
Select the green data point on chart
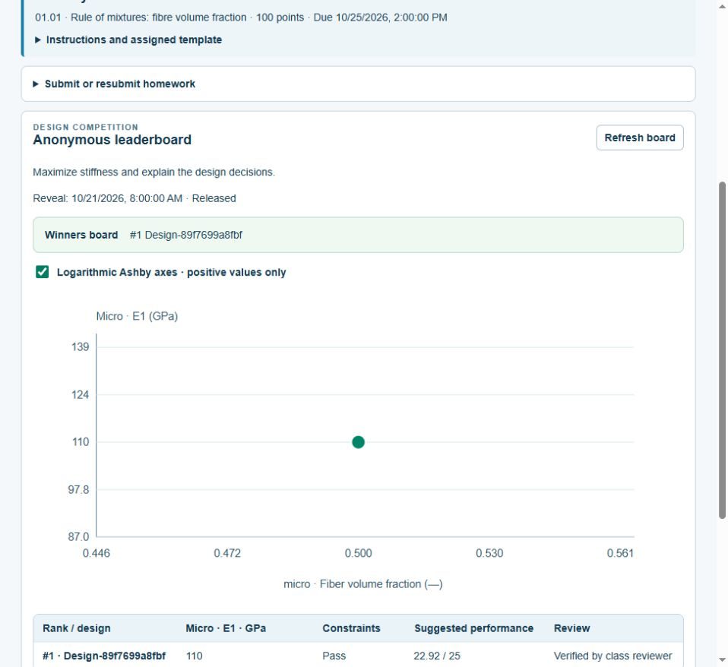[358, 442]
